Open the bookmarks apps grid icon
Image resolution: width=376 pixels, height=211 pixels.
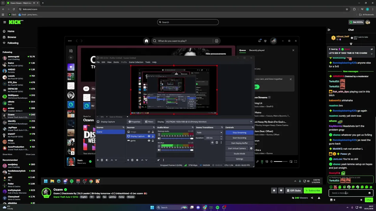pyautogui.click(x=3, y=15)
